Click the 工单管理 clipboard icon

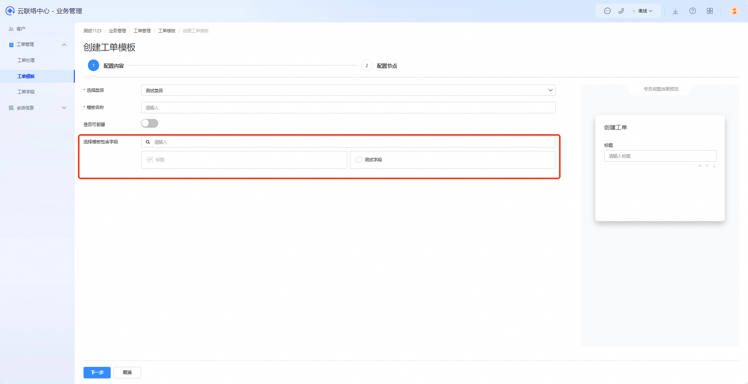point(11,45)
